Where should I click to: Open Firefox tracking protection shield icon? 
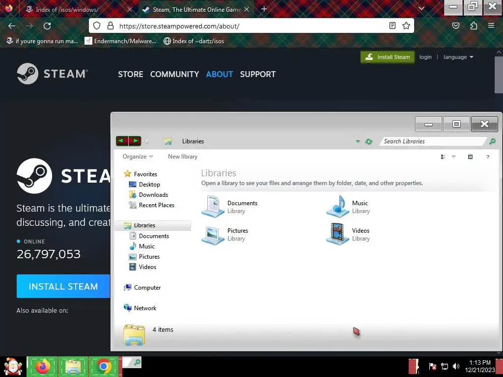(x=97, y=26)
